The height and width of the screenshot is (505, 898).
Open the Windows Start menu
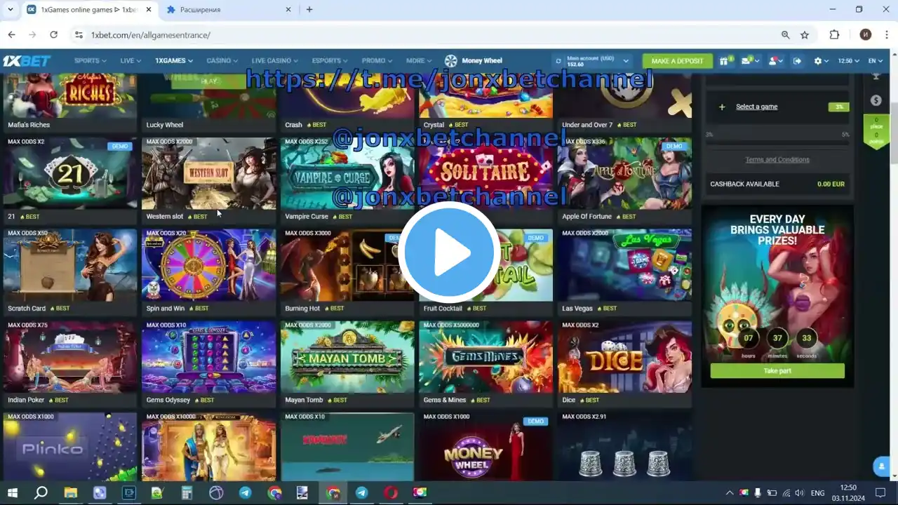[x=12, y=492]
